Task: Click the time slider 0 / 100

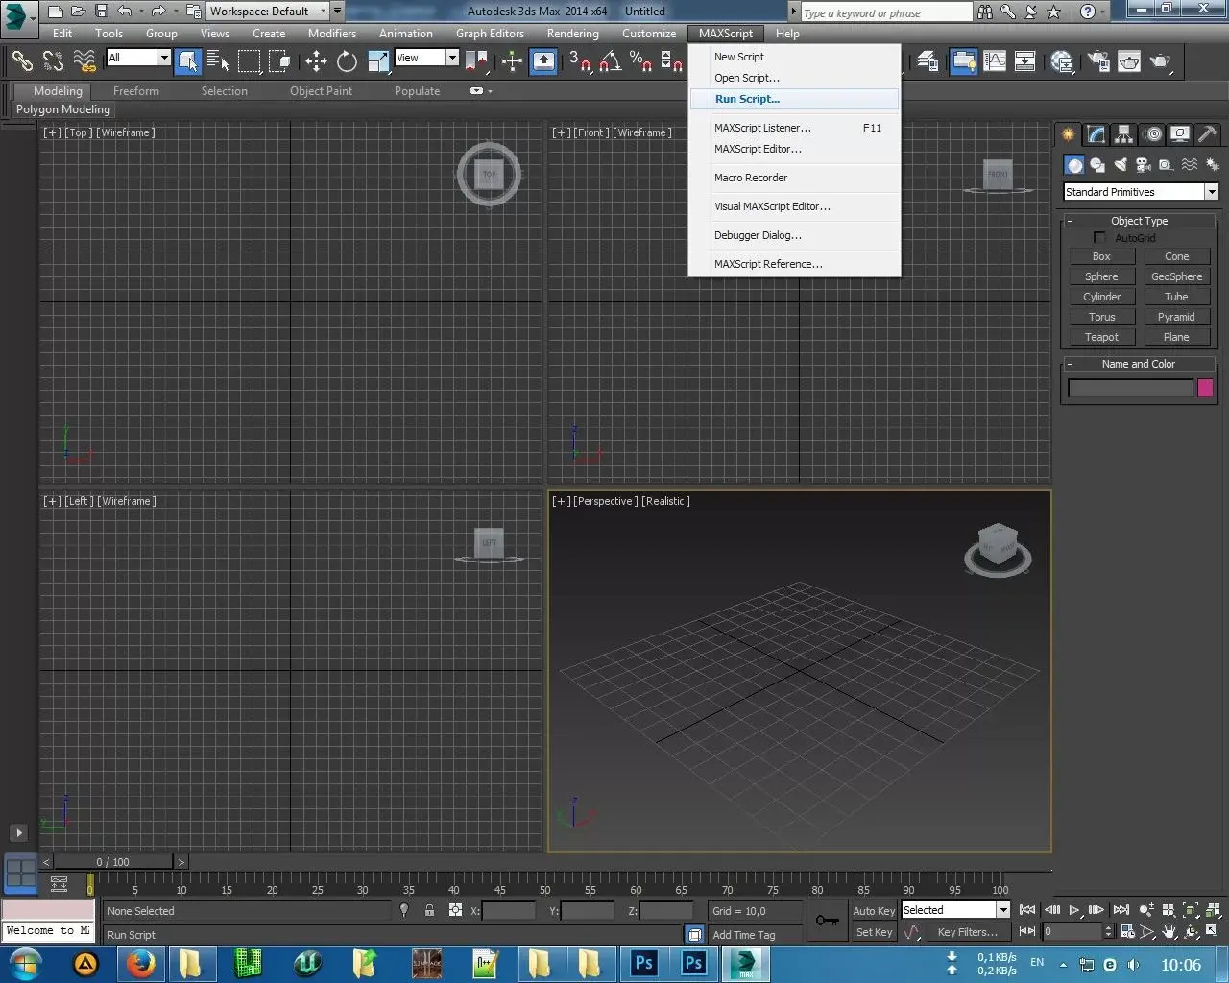Action: tap(112, 862)
